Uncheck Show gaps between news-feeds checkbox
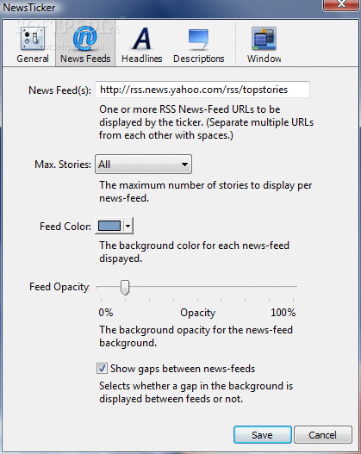Viewport: 361px width, 454px height. click(102, 369)
